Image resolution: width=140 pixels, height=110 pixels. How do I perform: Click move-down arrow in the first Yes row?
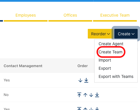click(80, 81)
